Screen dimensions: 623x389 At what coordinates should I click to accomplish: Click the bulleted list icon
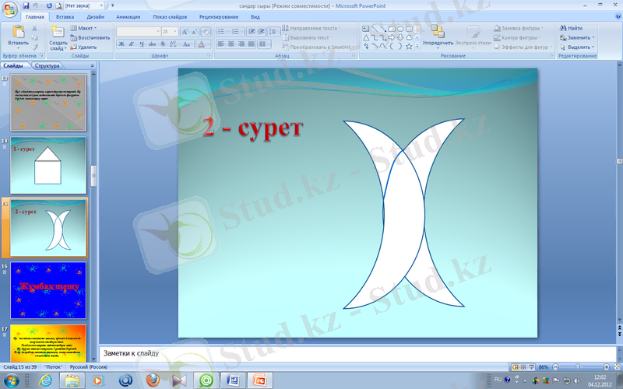(x=221, y=31)
